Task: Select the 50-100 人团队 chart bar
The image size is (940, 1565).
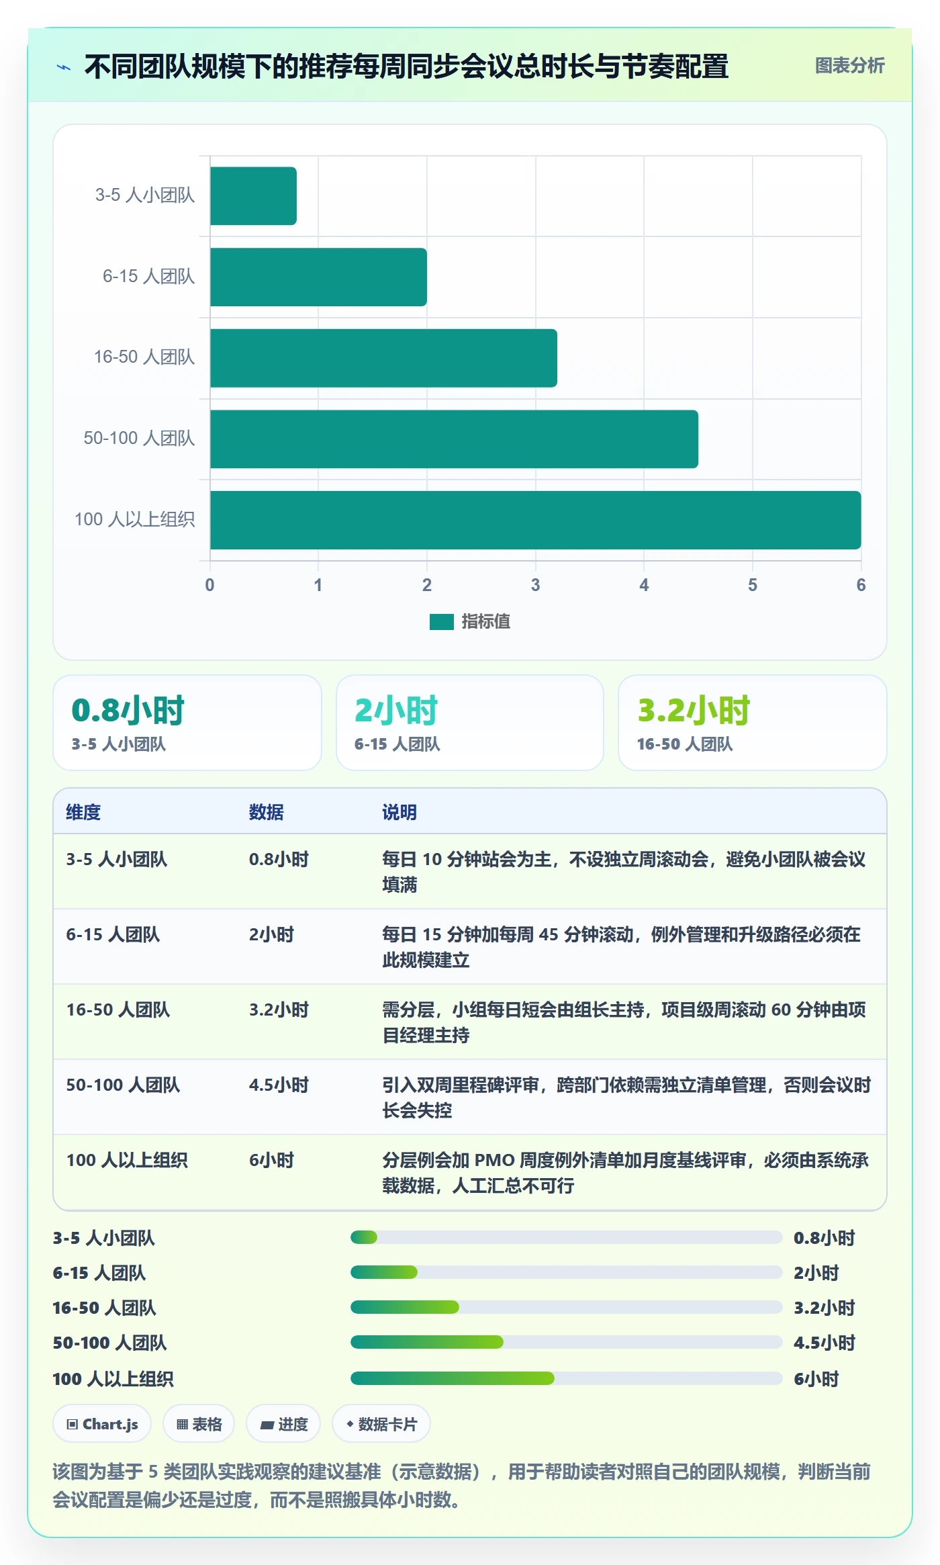Action: coord(454,439)
